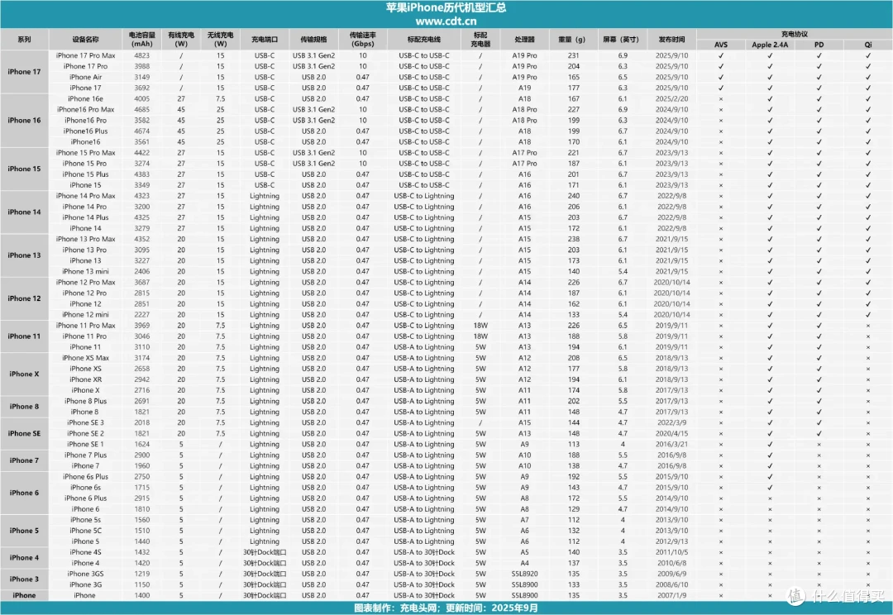Click the Apple 2.4A protocol sub-header
This screenshot has width=893, height=615.
click(770, 45)
